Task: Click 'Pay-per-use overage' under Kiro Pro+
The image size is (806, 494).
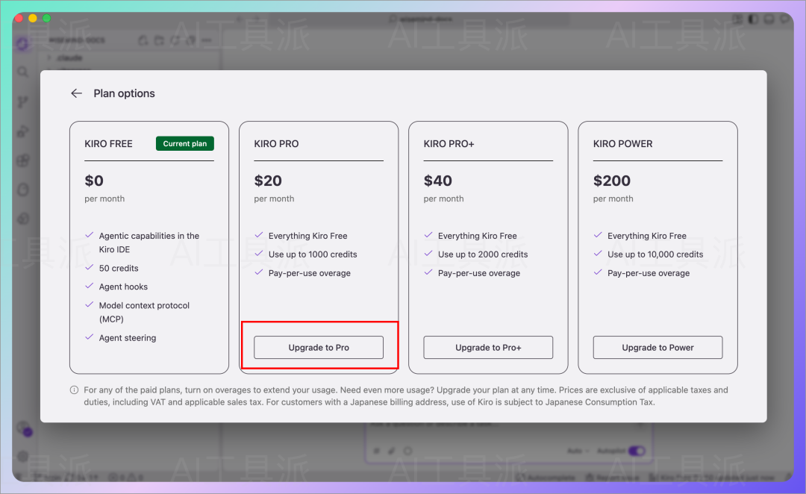Action: coord(479,273)
